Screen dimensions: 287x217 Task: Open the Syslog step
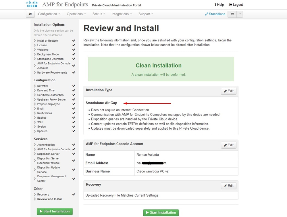(x=41, y=127)
